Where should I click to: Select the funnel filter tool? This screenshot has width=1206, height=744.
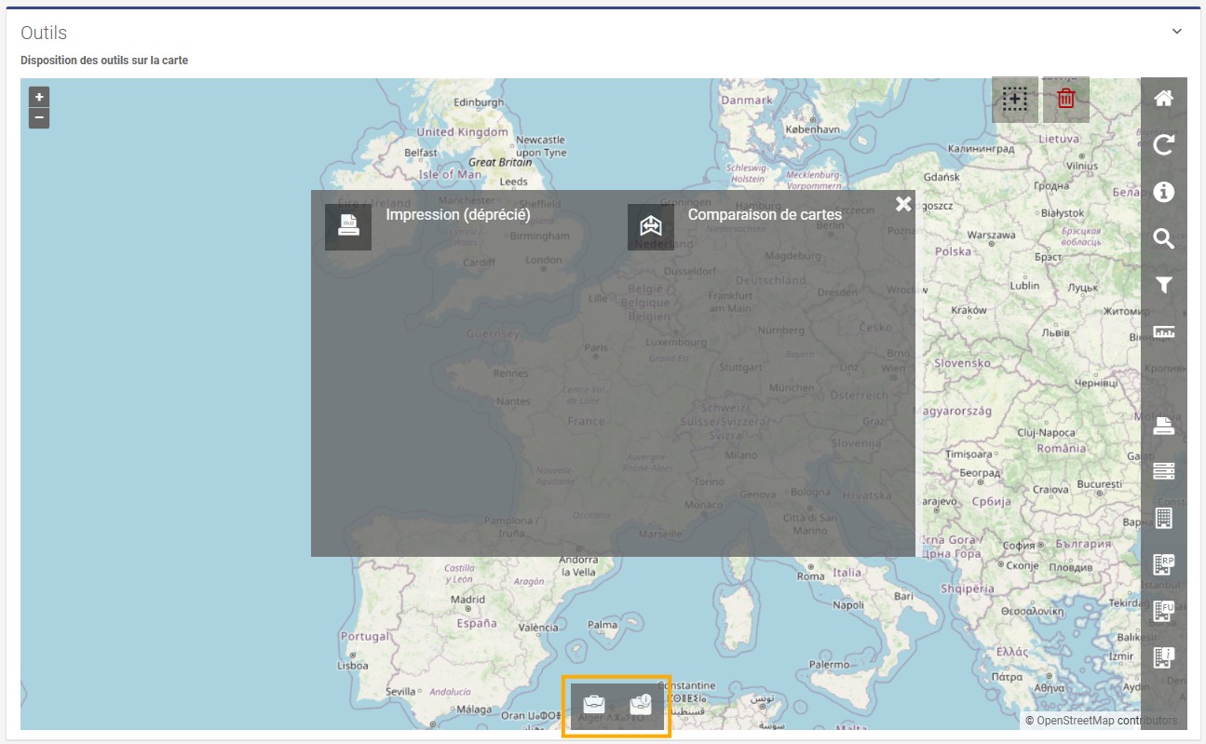pos(1163,285)
